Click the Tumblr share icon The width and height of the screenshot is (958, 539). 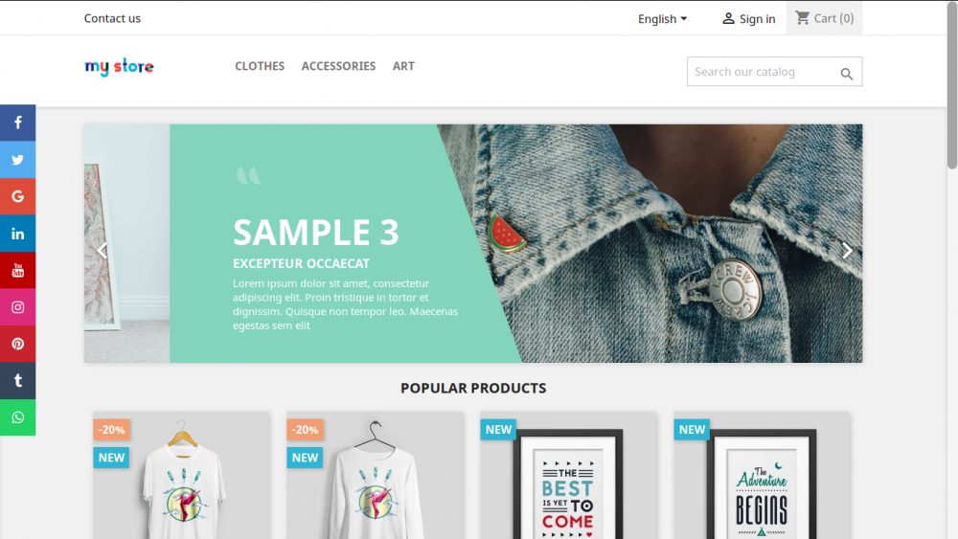click(17, 381)
